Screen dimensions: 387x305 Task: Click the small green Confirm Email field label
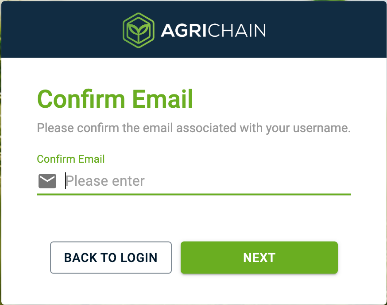(x=71, y=159)
